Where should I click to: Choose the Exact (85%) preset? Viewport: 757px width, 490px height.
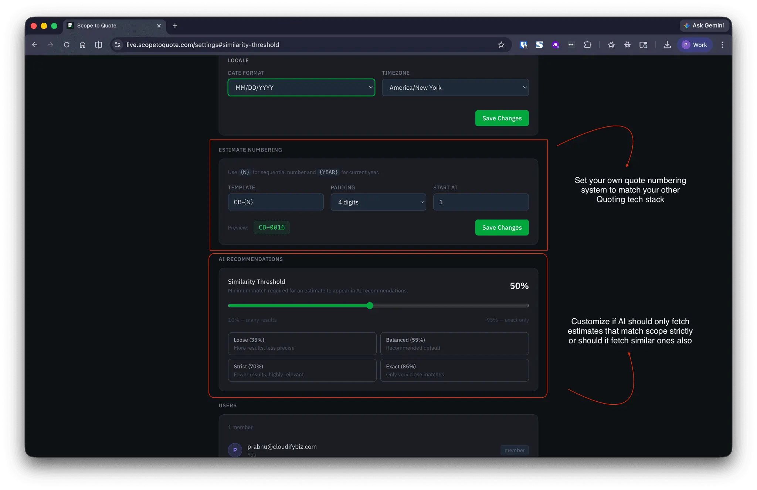454,370
